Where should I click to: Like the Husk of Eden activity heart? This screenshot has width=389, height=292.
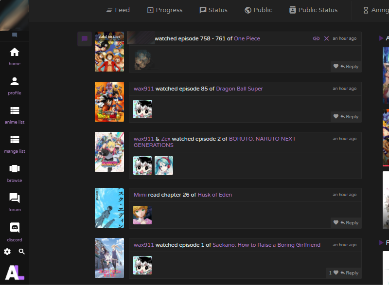coord(336,222)
